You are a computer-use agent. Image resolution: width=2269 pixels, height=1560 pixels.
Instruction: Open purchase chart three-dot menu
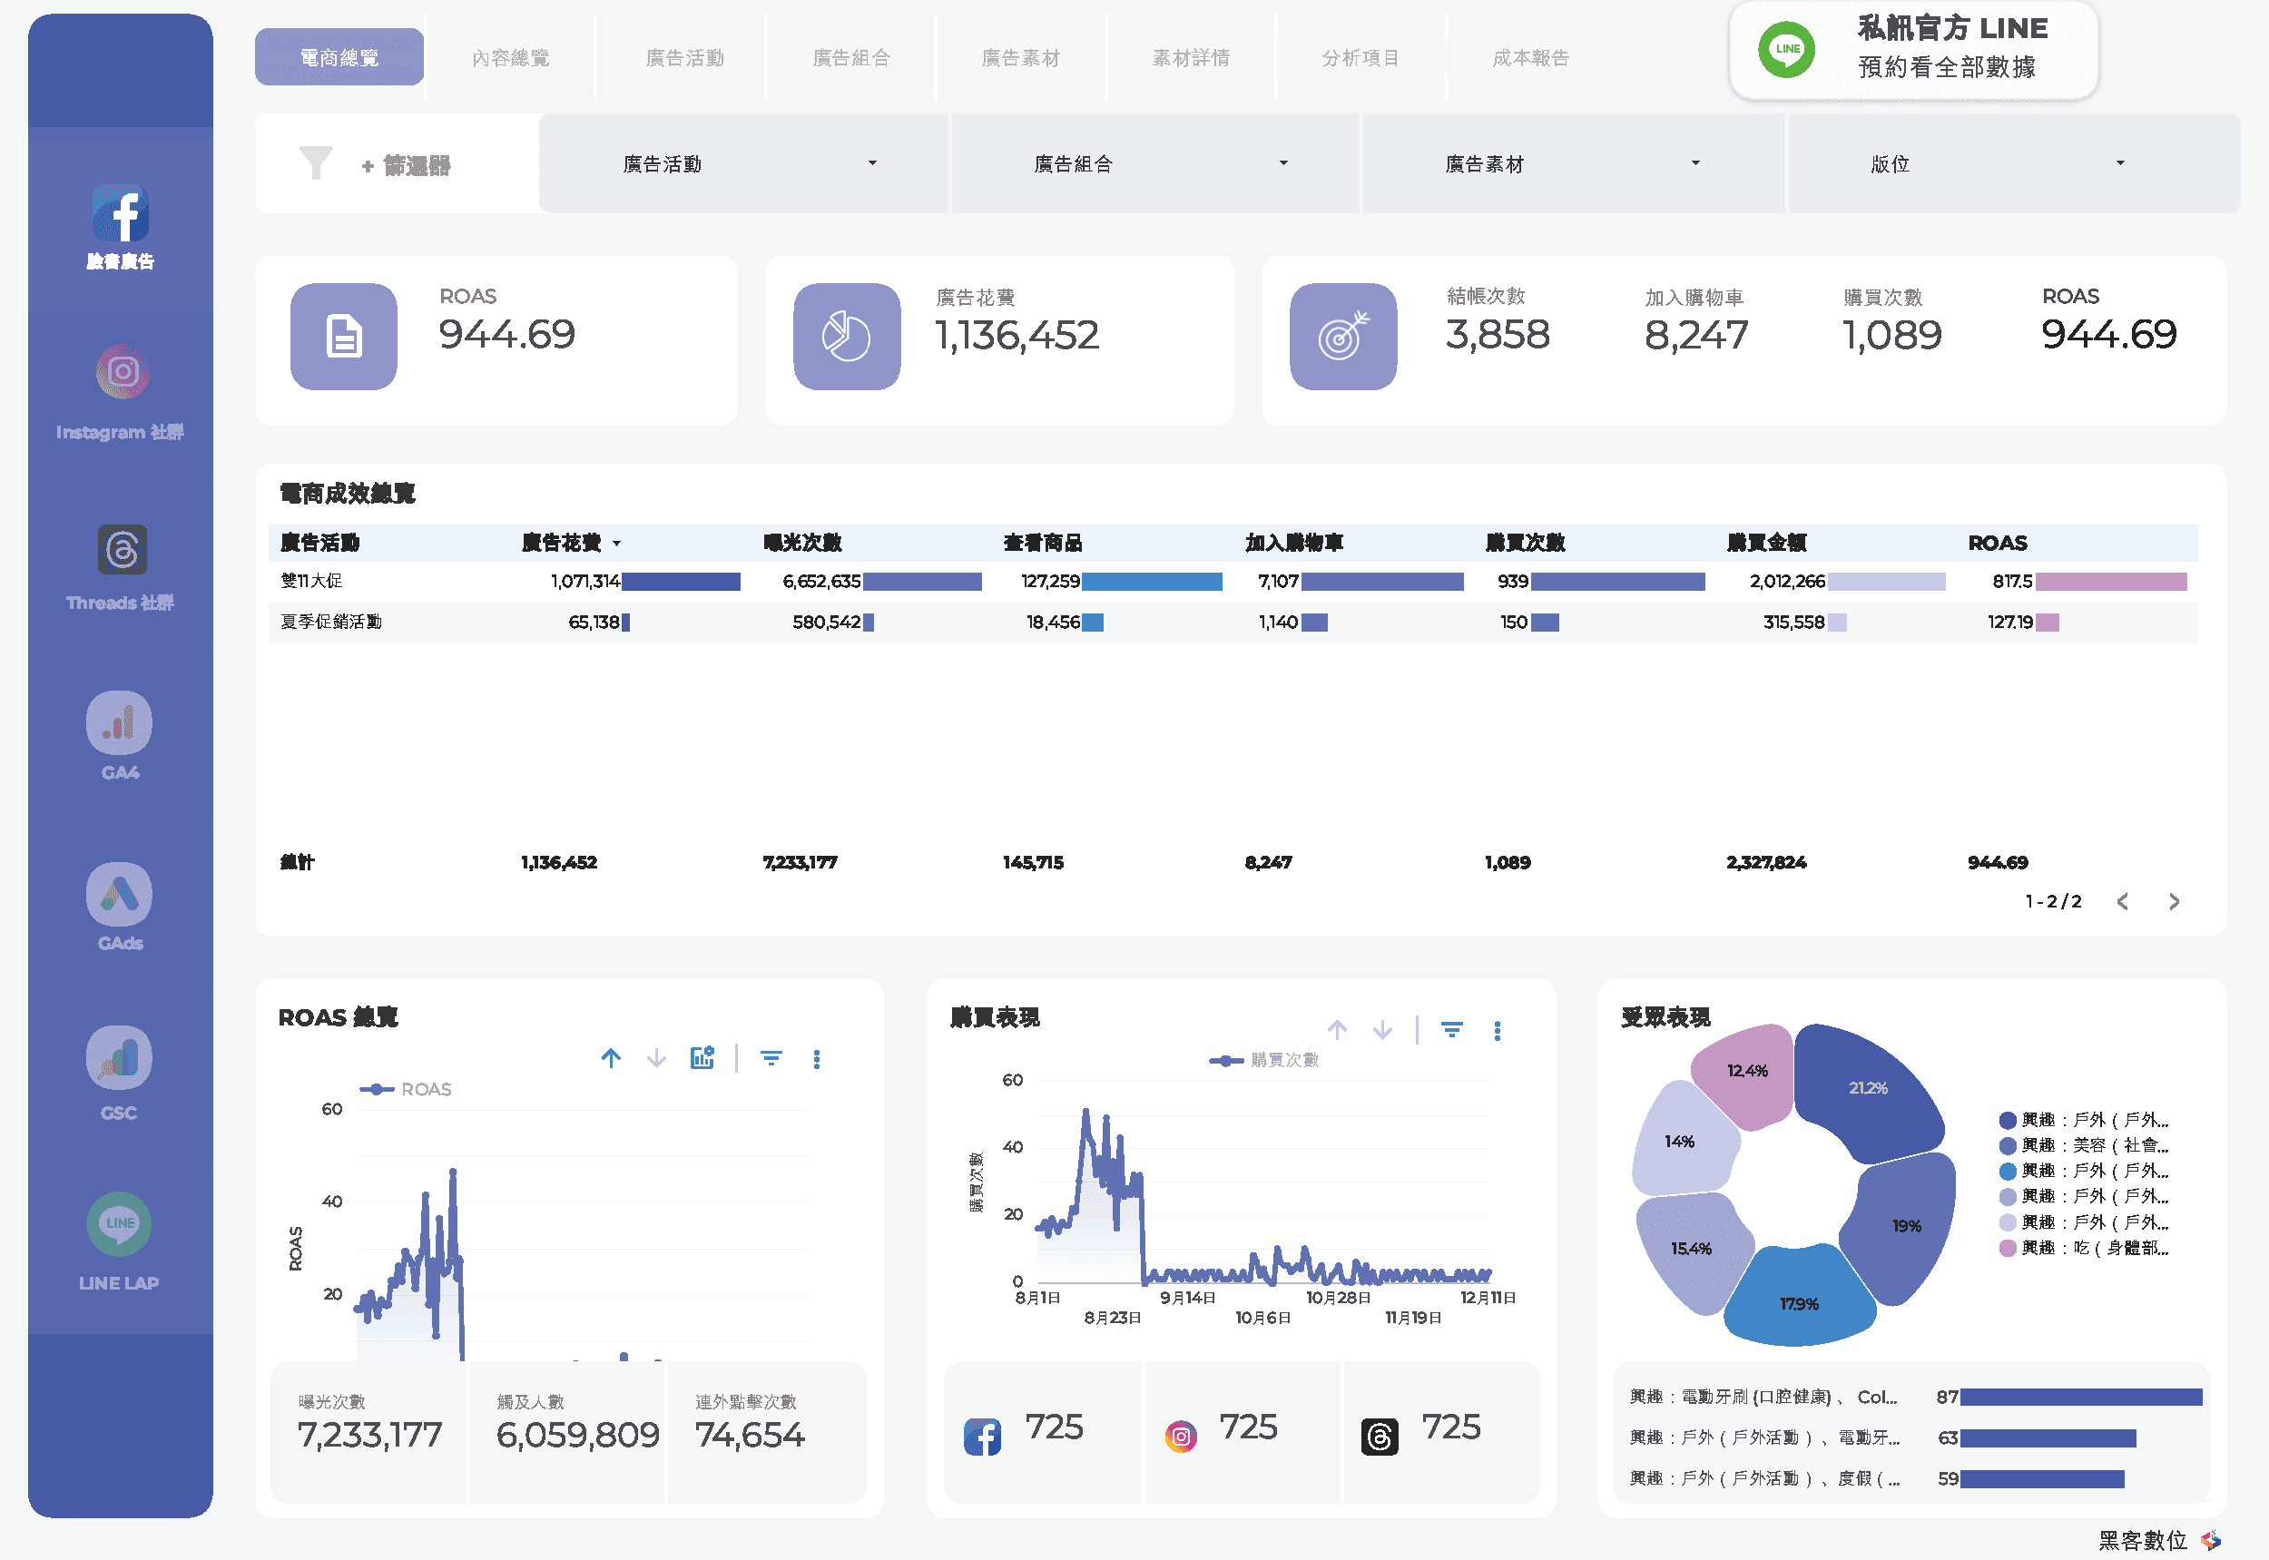(1497, 1030)
